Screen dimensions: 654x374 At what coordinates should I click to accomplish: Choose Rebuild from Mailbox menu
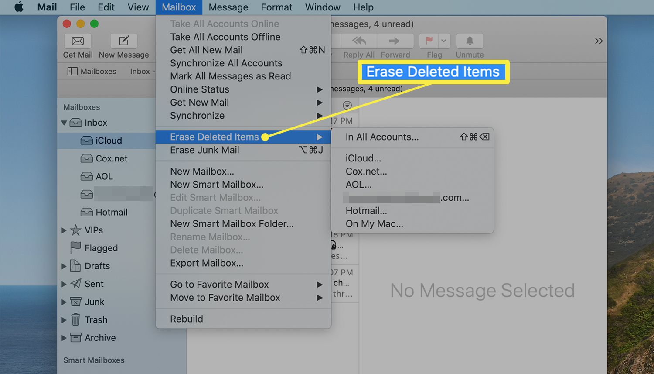[x=243, y=319]
